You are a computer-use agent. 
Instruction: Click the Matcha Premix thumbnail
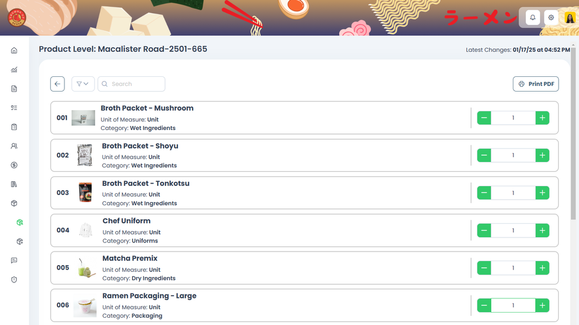(87, 268)
